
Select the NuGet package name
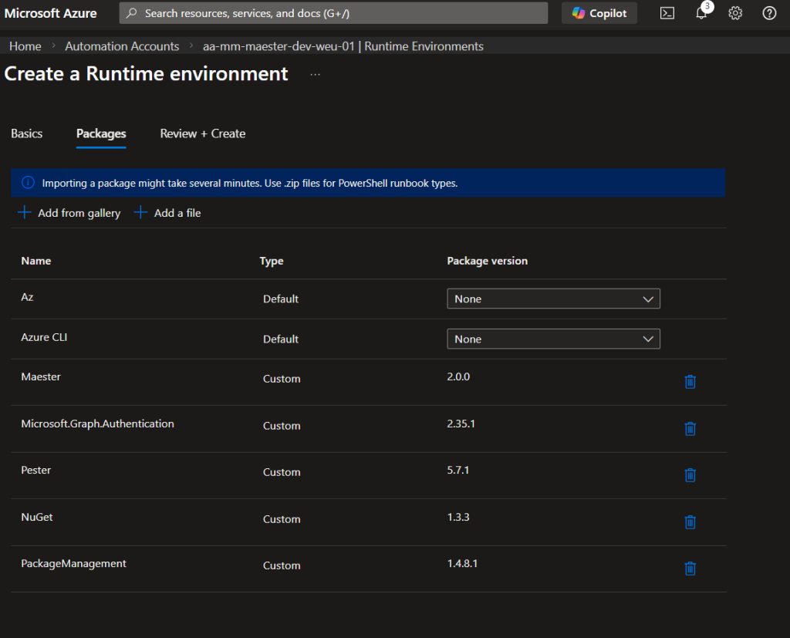tap(37, 517)
